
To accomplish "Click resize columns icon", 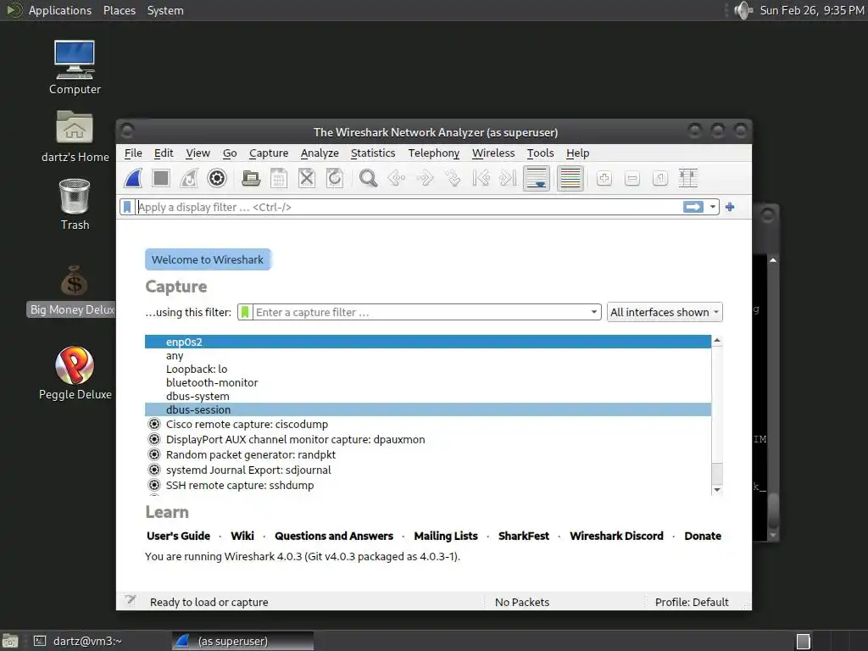I will [x=688, y=178].
